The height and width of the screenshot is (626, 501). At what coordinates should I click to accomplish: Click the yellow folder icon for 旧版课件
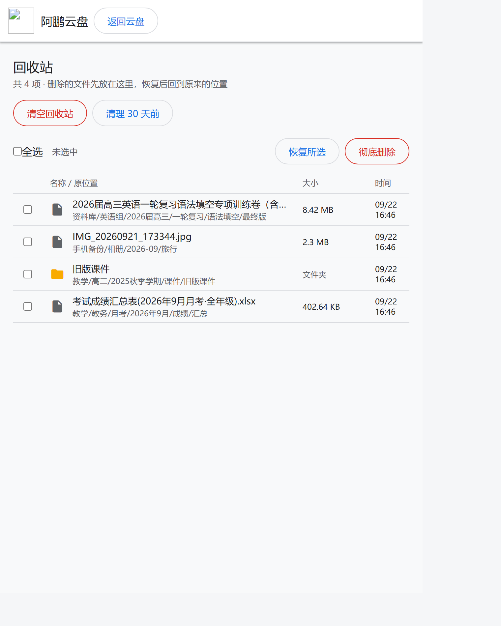pyautogui.click(x=57, y=274)
